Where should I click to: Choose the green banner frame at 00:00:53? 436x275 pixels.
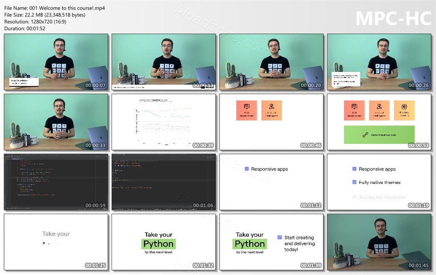click(x=379, y=122)
